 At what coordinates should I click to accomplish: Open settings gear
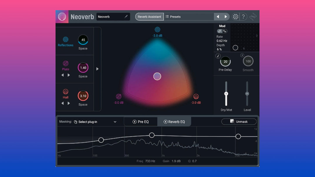point(235,17)
